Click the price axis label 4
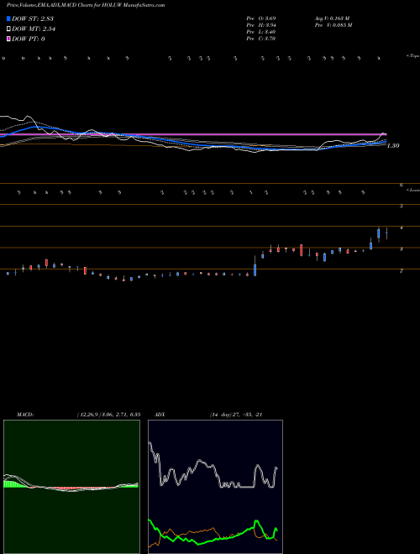The height and width of the screenshot is (554, 420). coord(402,227)
